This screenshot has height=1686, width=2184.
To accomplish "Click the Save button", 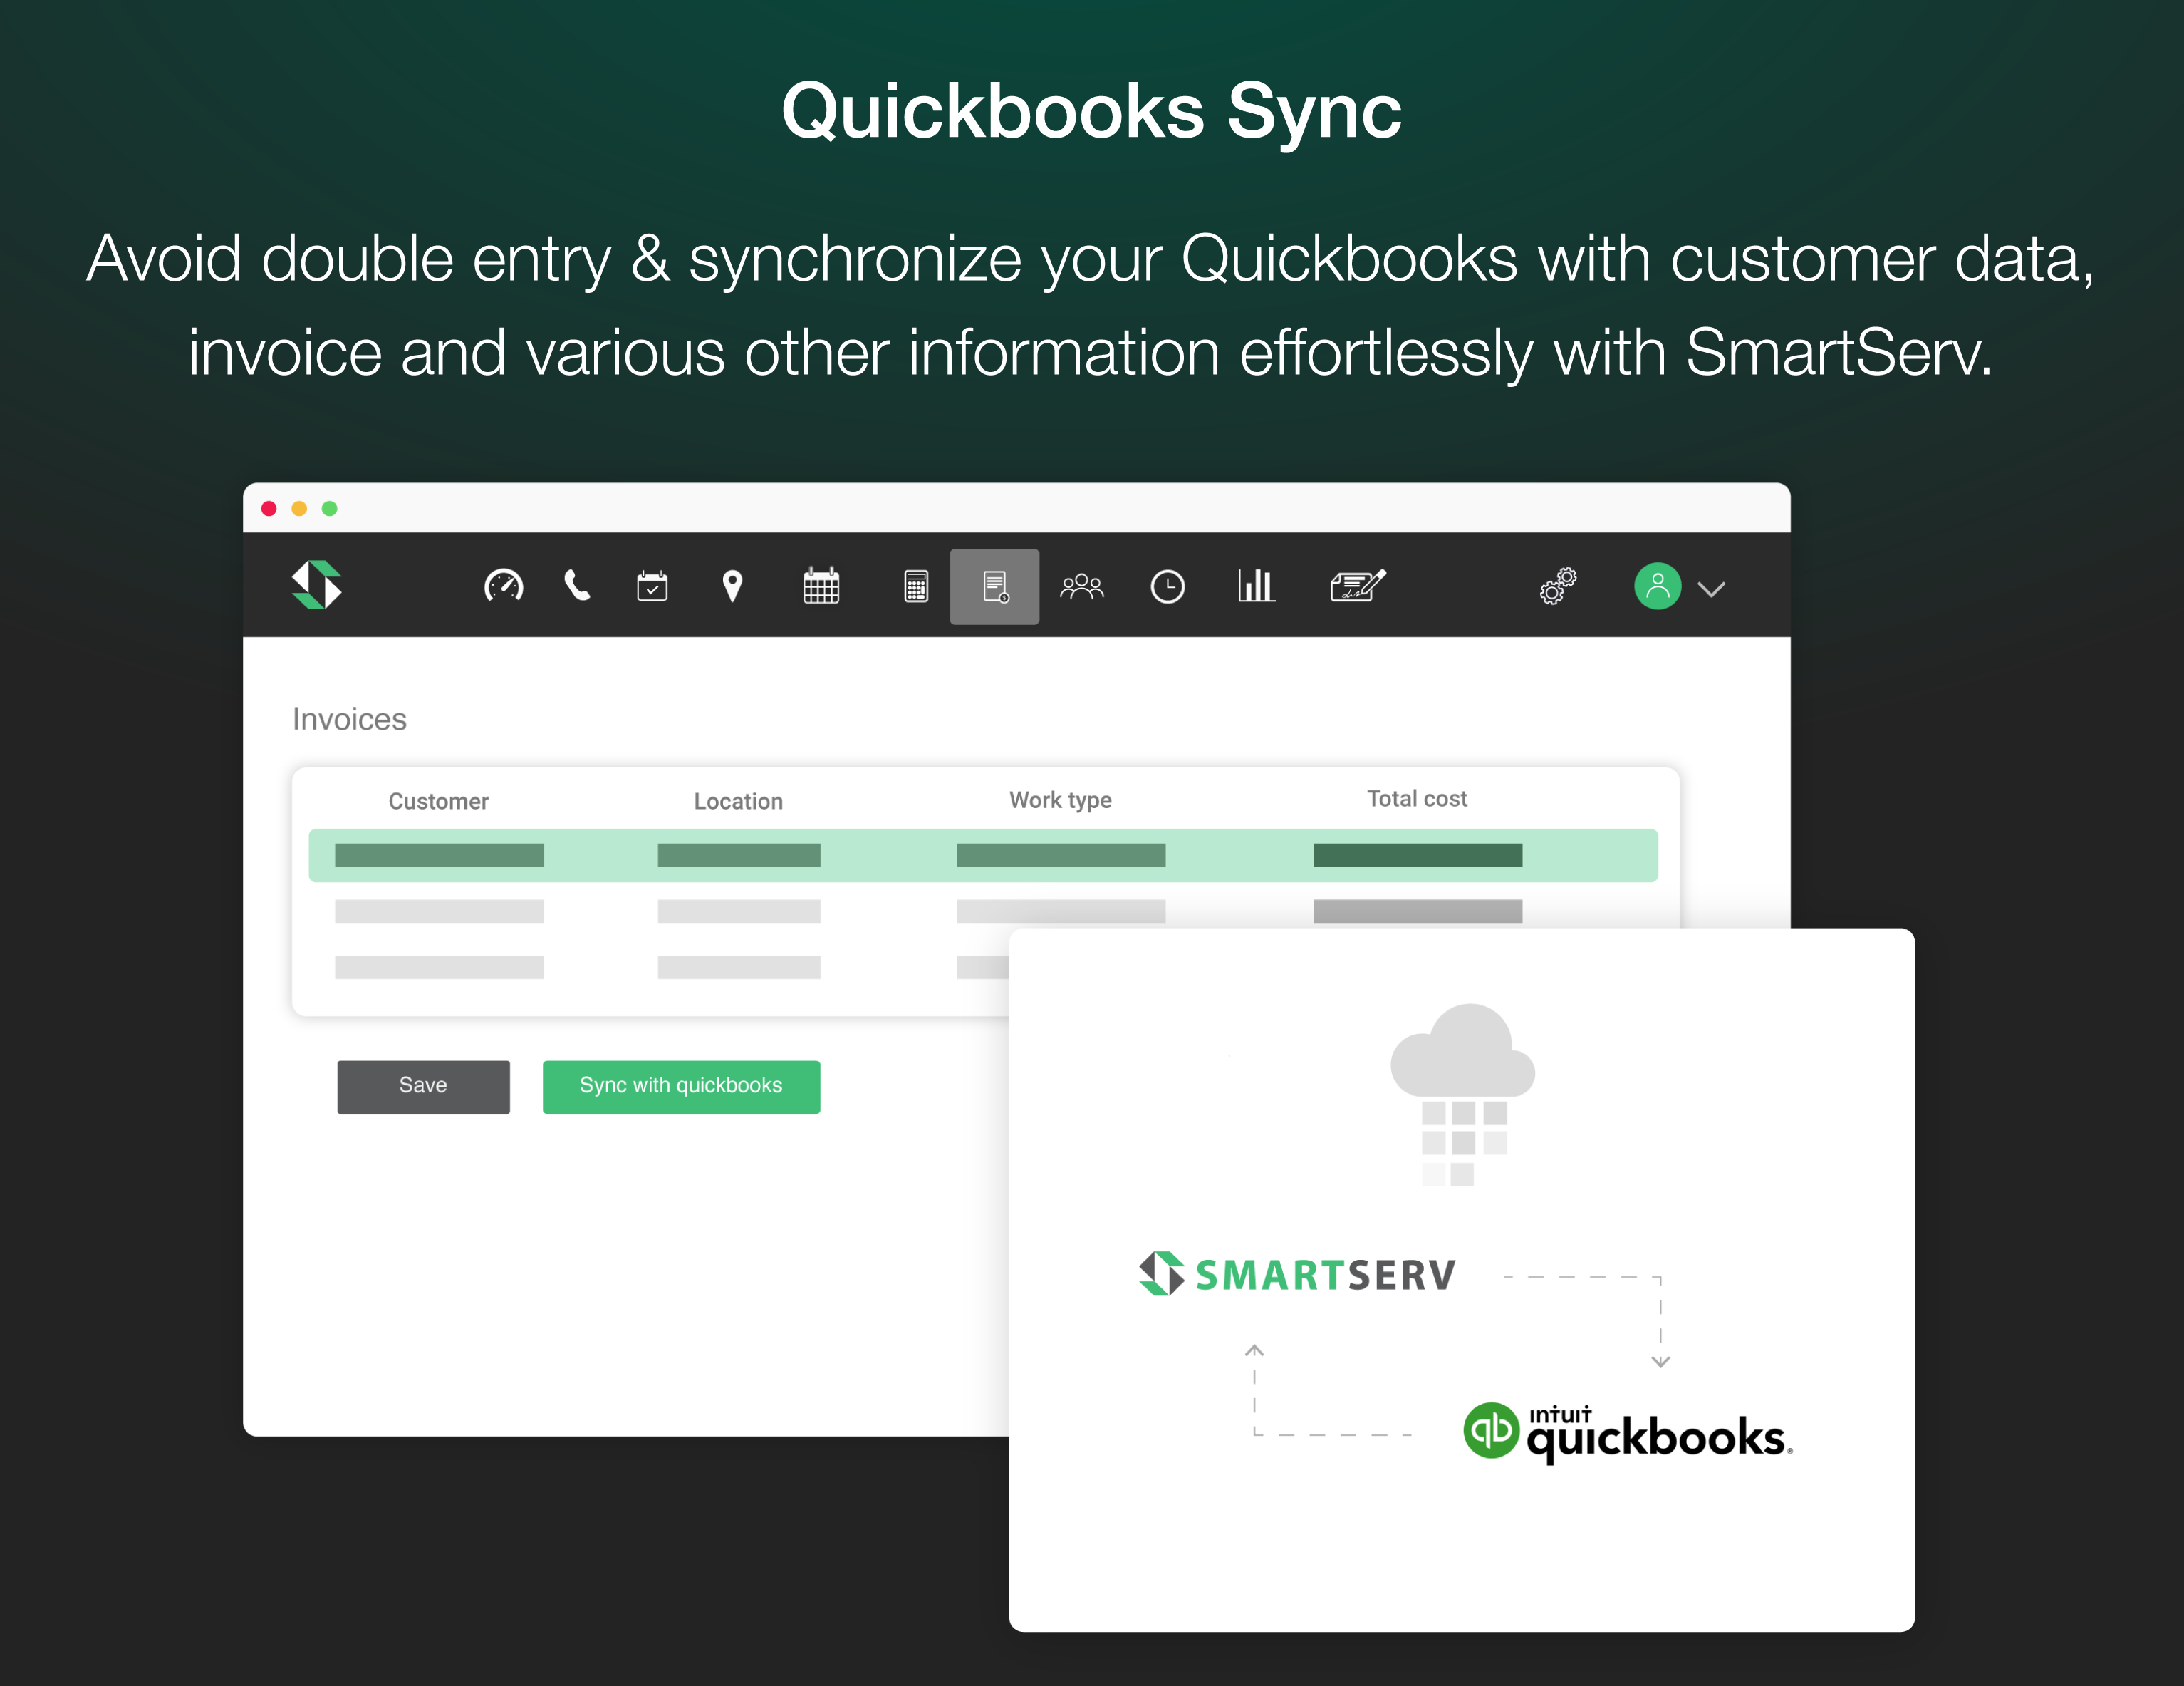I will pyautogui.click(x=423, y=1087).
